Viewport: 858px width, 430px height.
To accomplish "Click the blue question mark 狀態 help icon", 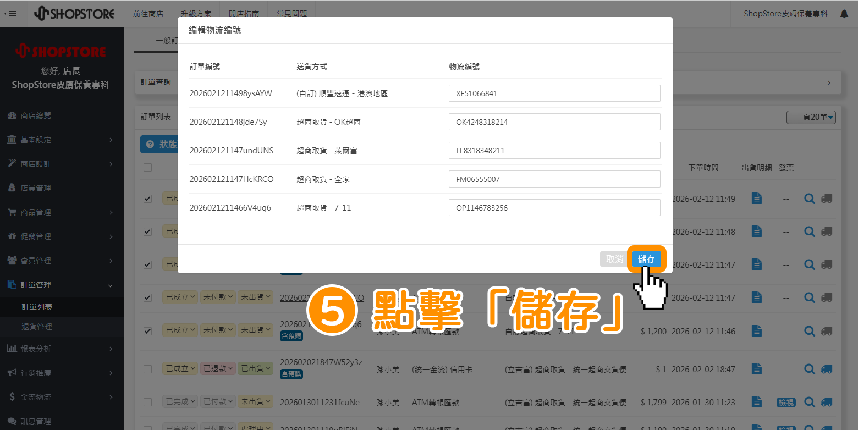I will pyautogui.click(x=150, y=144).
